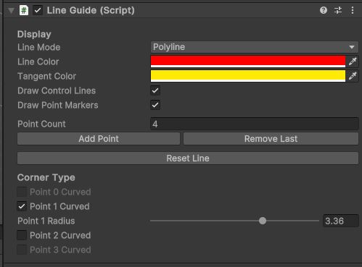Open the Line Guide three-dot context menu
The image size is (362, 267).
[353, 10]
